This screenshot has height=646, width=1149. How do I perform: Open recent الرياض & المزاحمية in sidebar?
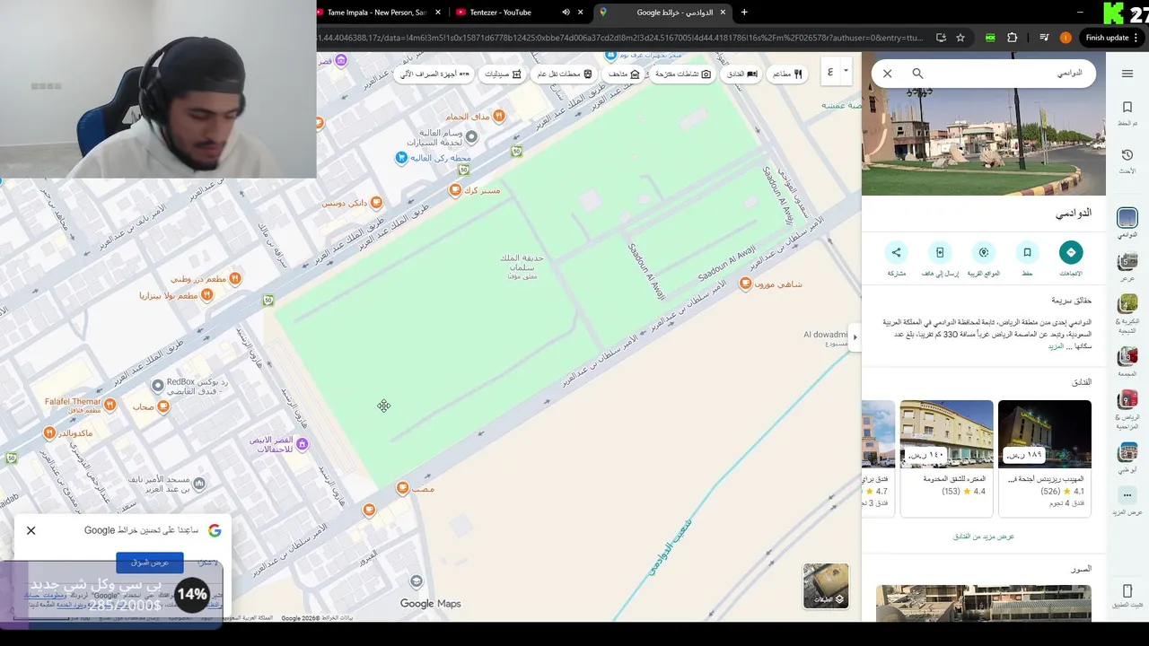[1127, 409]
